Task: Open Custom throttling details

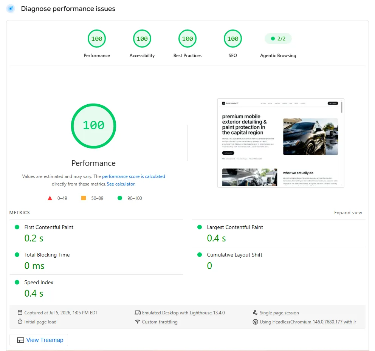Action: [160, 322]
